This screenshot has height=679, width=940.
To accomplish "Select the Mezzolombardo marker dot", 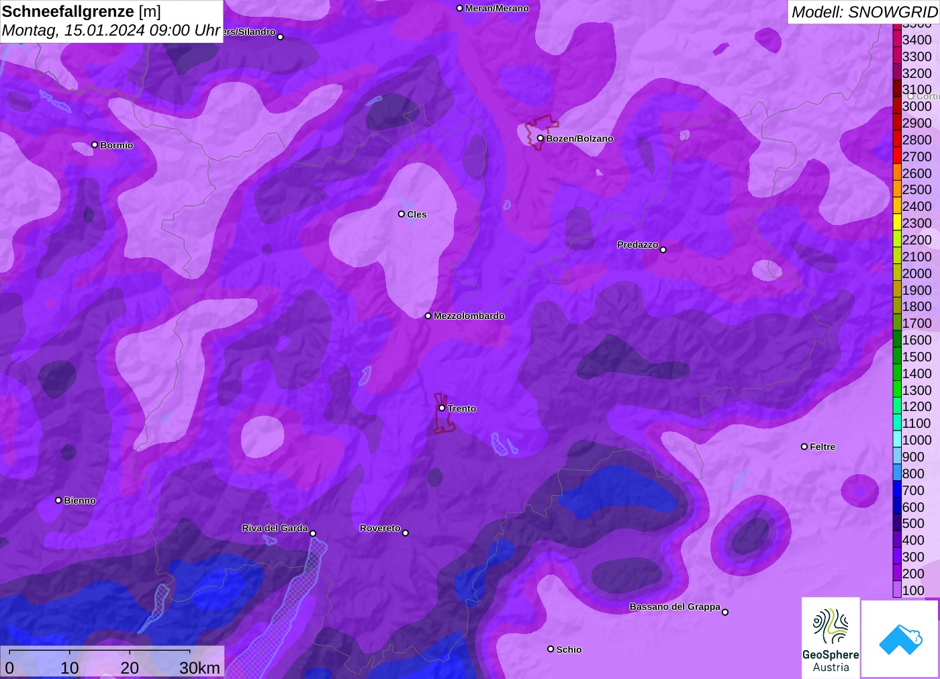I will click(428, 316).
